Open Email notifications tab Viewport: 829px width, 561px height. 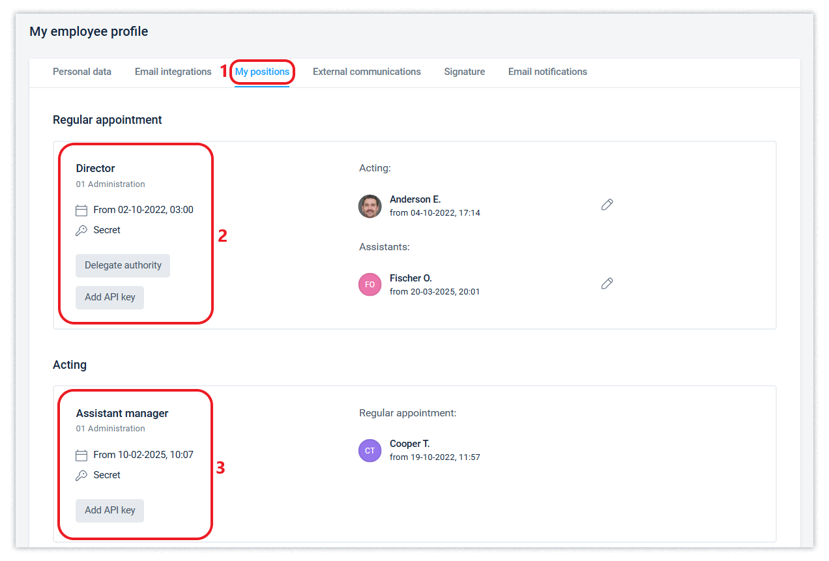[547, 72]
